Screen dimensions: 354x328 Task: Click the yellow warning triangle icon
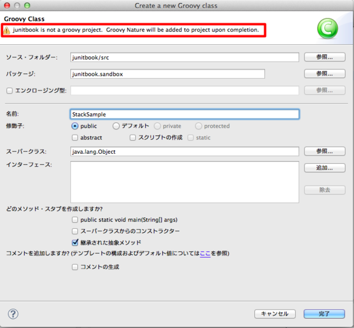point(6,30)
